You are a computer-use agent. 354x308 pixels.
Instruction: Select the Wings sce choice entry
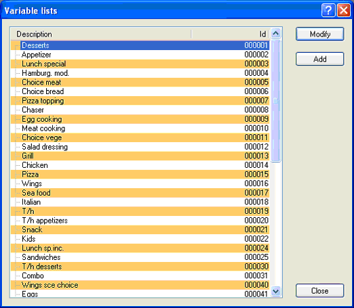(x=140, y=285)
